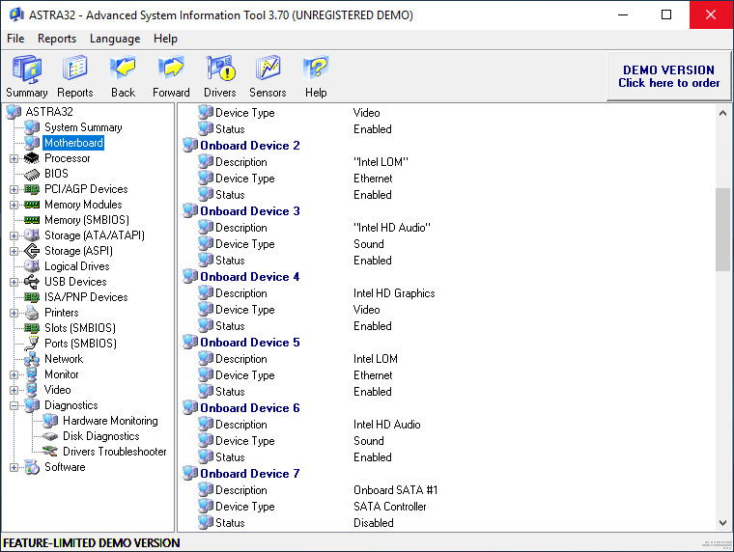Open the File menu

pyautogui.click(x=15, y=39)
